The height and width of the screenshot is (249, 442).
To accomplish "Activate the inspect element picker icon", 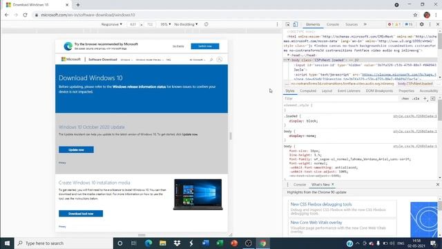I will (x=287, y=25).
